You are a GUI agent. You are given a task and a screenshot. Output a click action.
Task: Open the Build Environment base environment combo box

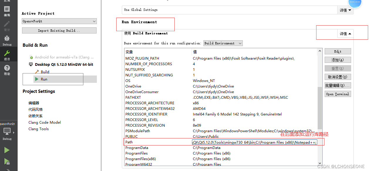[223, 43]
